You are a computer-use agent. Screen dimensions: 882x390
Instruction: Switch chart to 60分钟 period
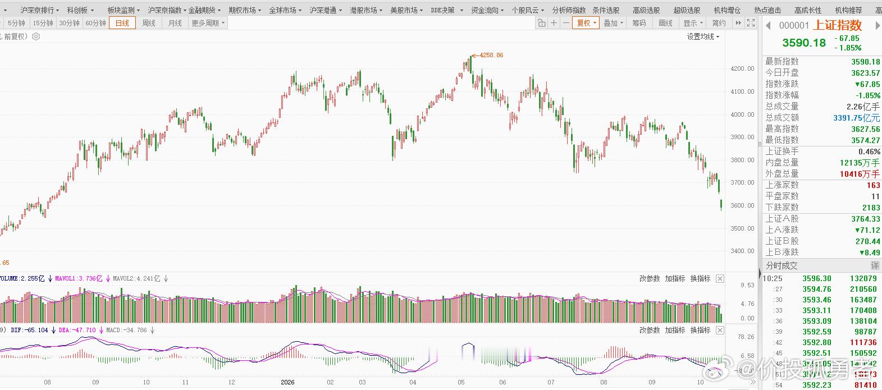point(95,23)
